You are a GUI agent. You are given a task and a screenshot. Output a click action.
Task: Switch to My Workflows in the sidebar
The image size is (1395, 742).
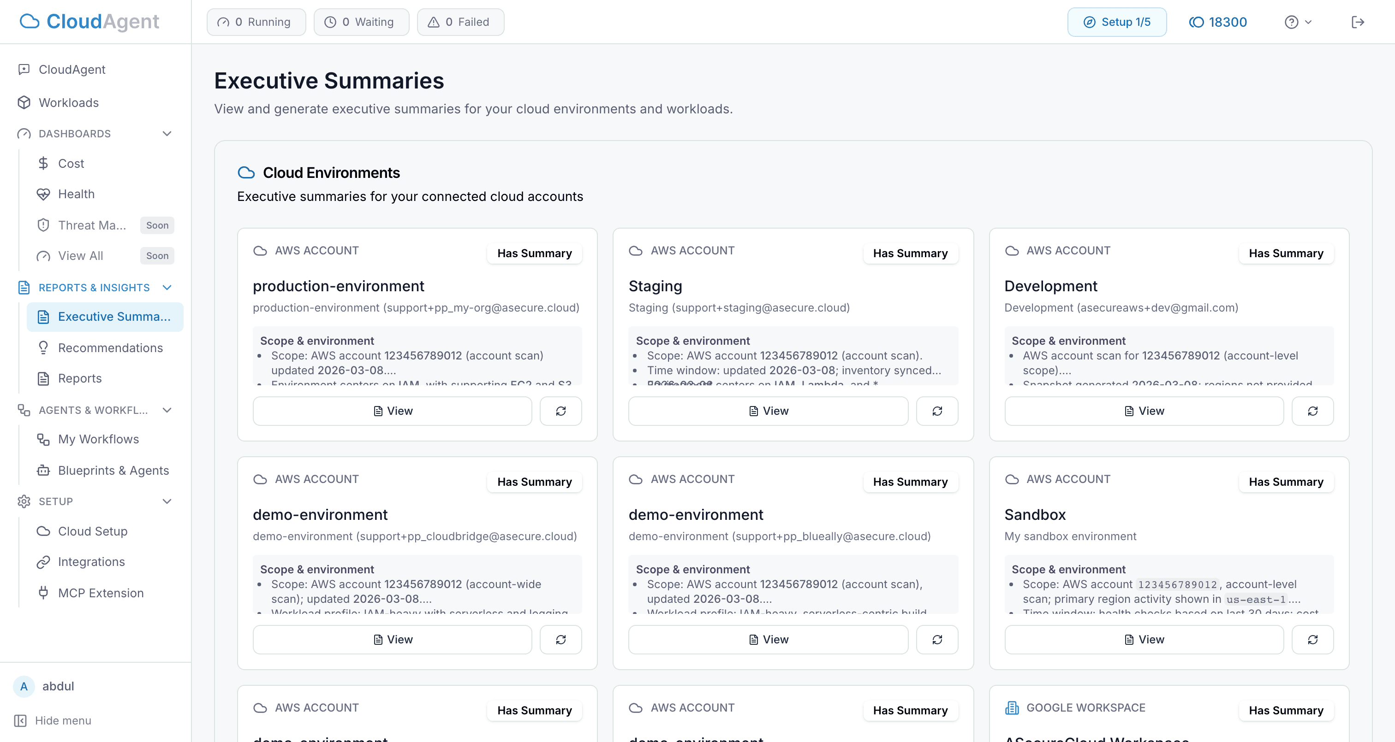98,439
